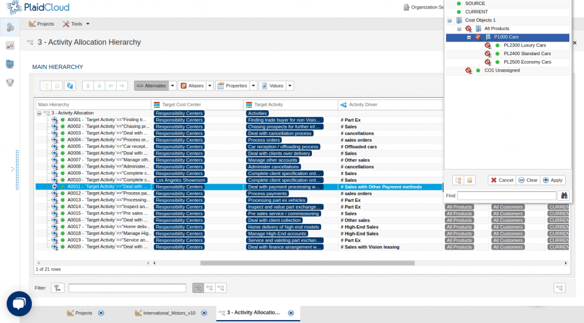Toggle green status dot for CURRENT
The width and height of the screenshot is (584, 323).
coord(459,12)
